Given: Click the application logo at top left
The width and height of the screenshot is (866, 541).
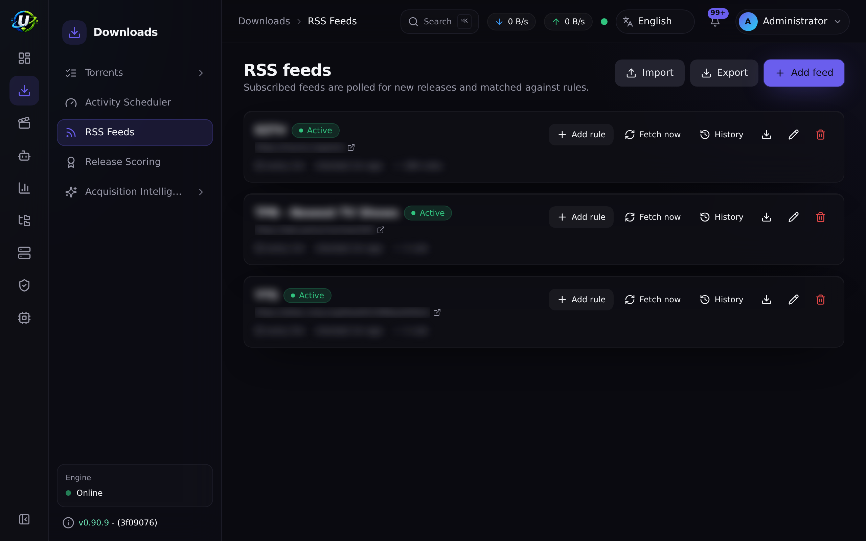Looking at the screenshot, I should pos(24,21).
